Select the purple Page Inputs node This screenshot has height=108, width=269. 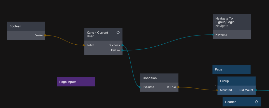[76, 82]
